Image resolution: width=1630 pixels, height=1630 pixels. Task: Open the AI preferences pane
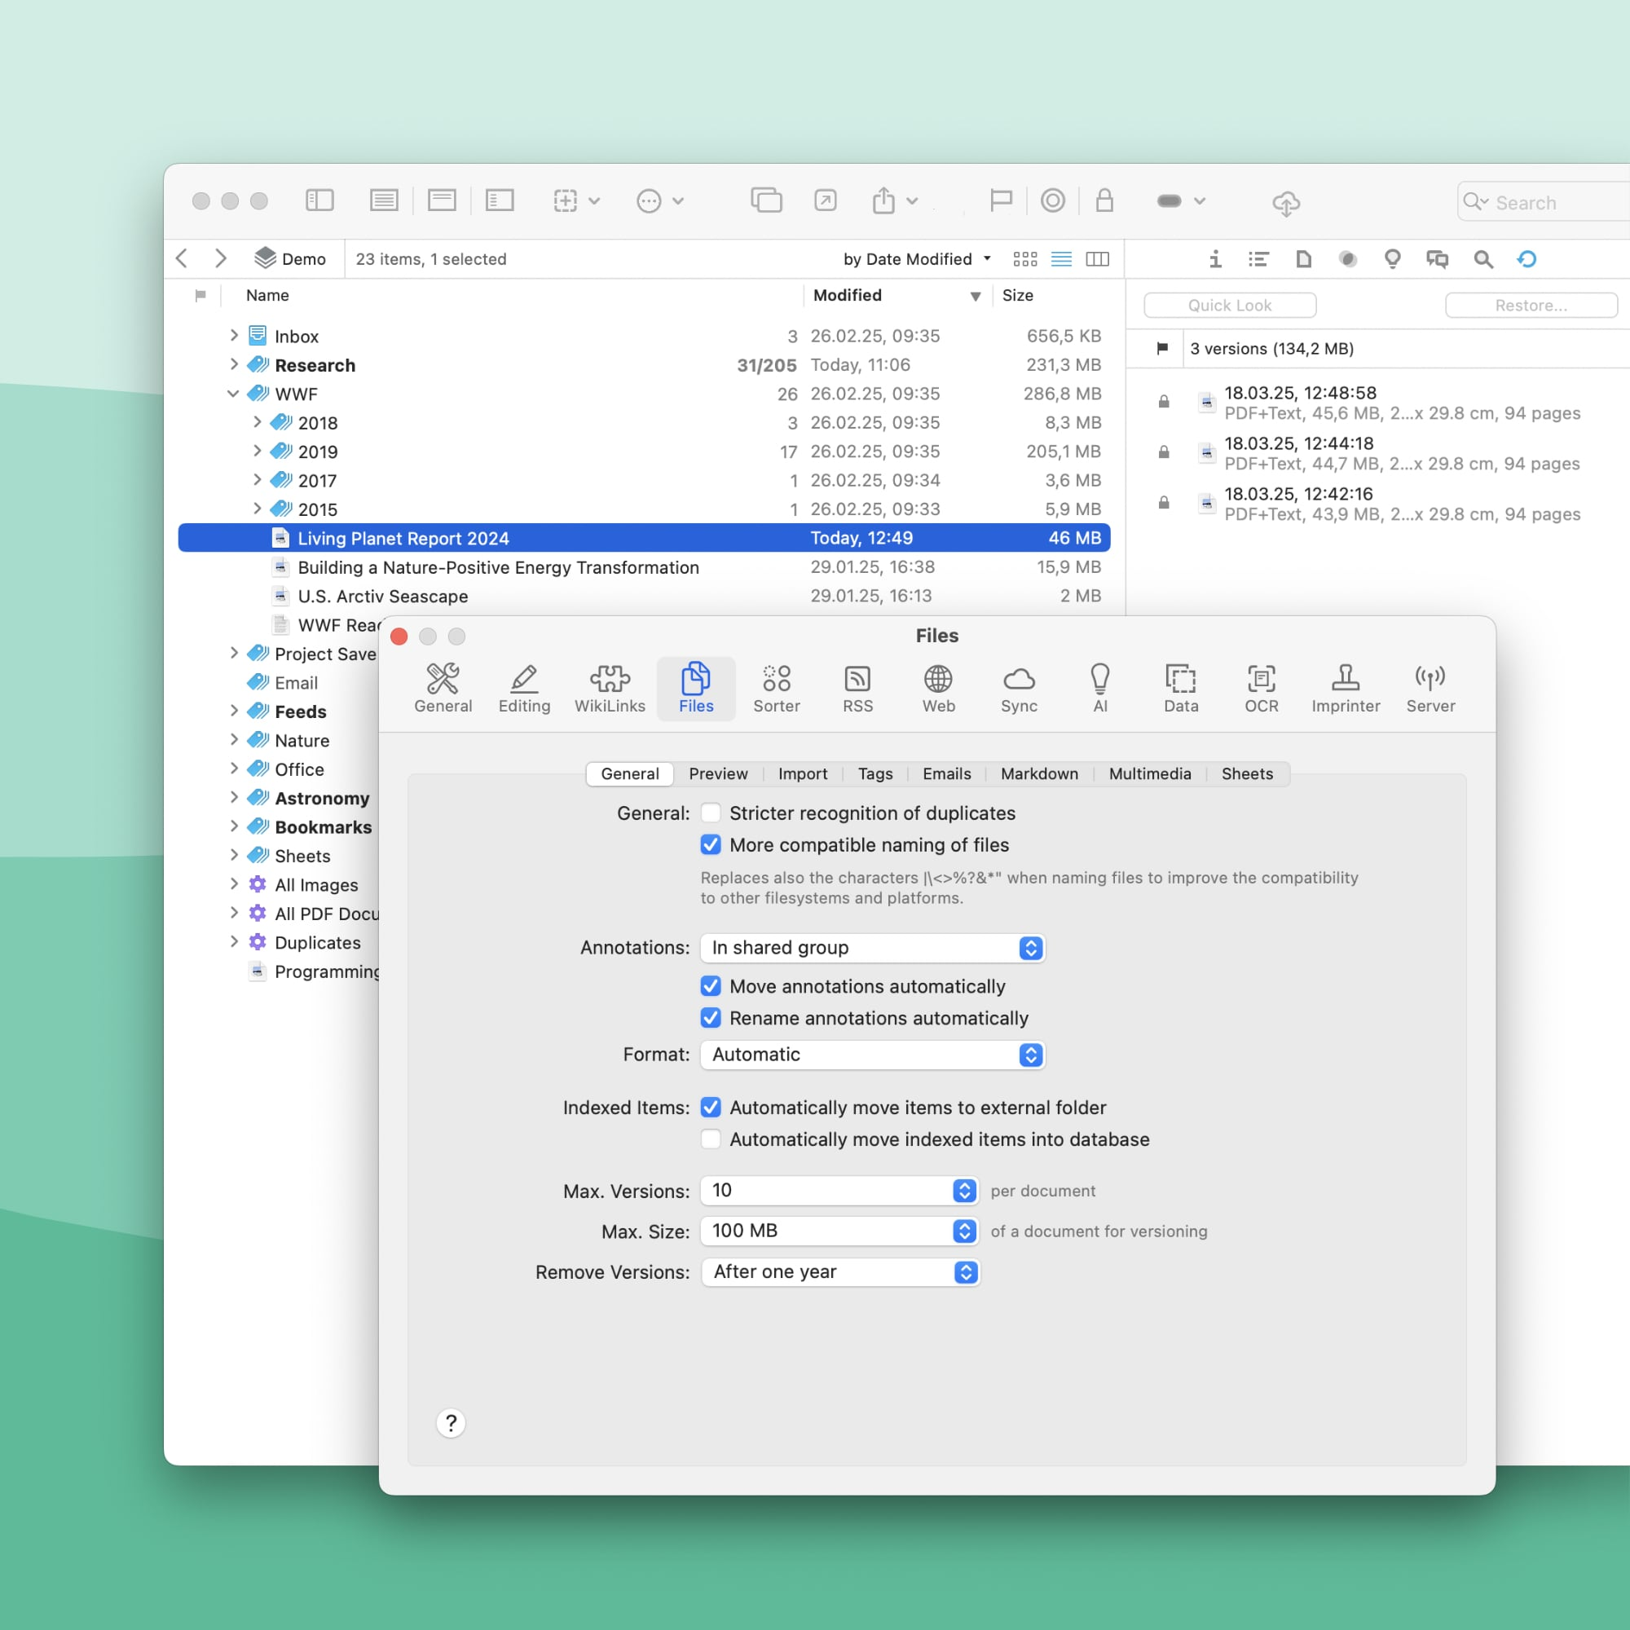point(1099,689)
